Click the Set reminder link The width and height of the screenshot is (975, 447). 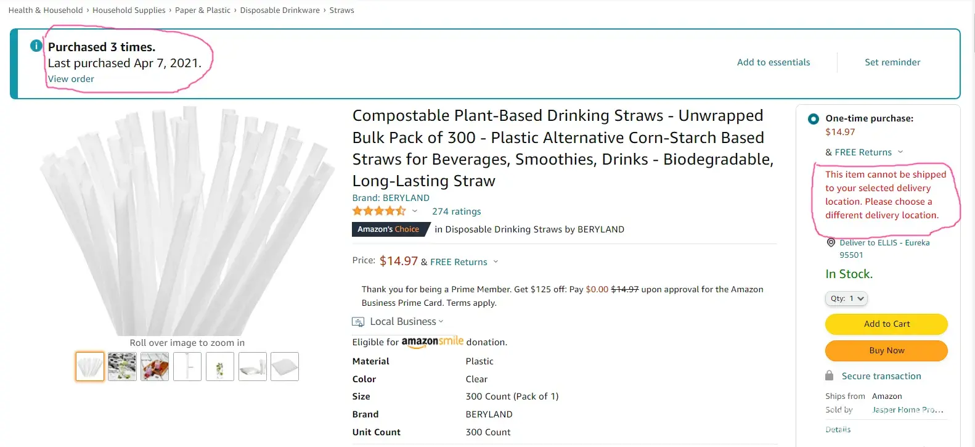892,62
